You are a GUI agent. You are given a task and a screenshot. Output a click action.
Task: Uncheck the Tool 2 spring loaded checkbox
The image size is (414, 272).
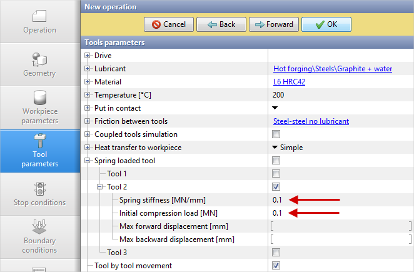click(x=276, y=187)
